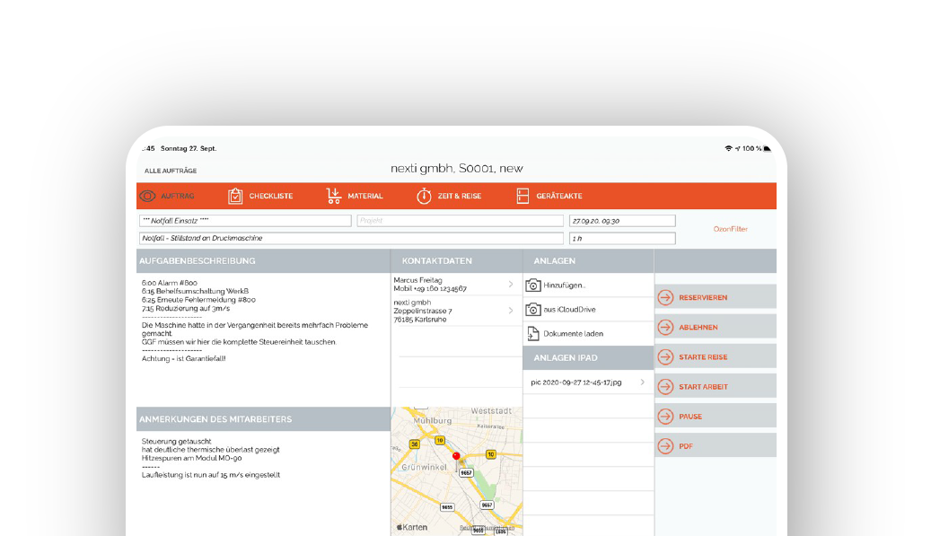Expand nexti gmbh address chevron
Screen dimensions: 931x536
tap(511, 311)
